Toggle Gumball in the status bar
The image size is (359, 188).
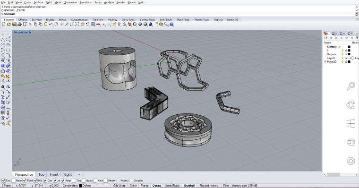pos(189,186)
